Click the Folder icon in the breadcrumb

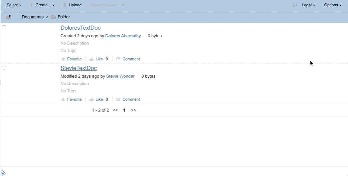tap(54, 17)
